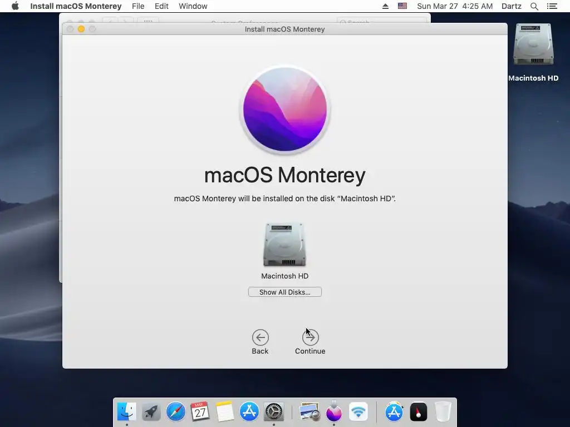Click the date and time in menu bar
The height and width of the screenshot is (427, 570).
(455, 6)
